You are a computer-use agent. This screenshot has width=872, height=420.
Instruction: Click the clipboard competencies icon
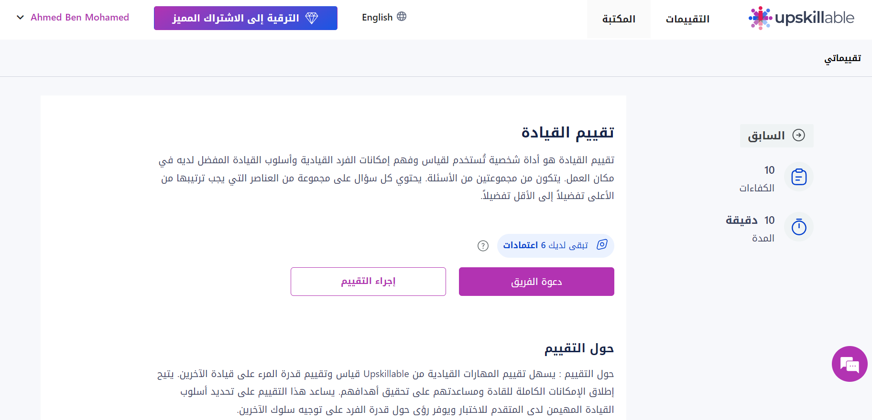click(x=799, y=177)
